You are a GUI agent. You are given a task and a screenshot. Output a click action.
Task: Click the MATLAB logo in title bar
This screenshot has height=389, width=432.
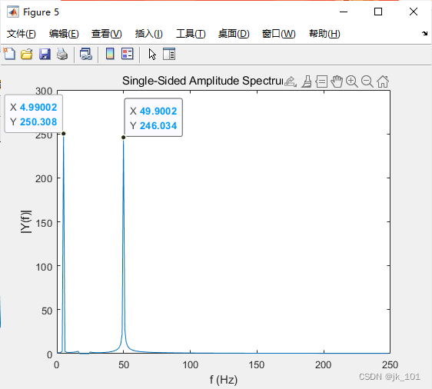click(13, 12)
